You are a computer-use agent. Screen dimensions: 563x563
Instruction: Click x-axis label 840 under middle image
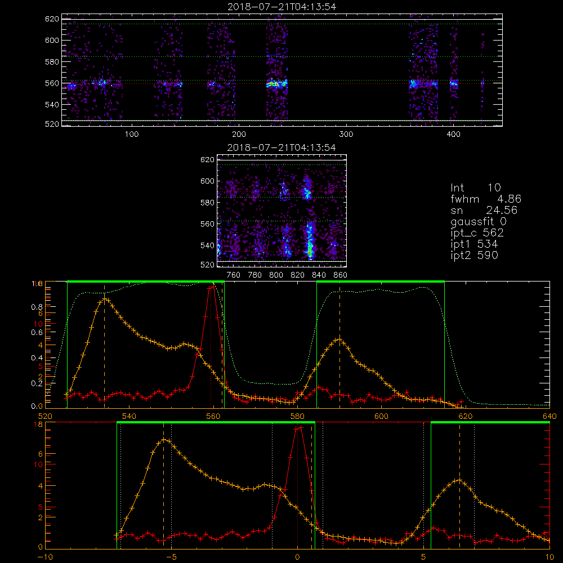click(x=319, y=275)
